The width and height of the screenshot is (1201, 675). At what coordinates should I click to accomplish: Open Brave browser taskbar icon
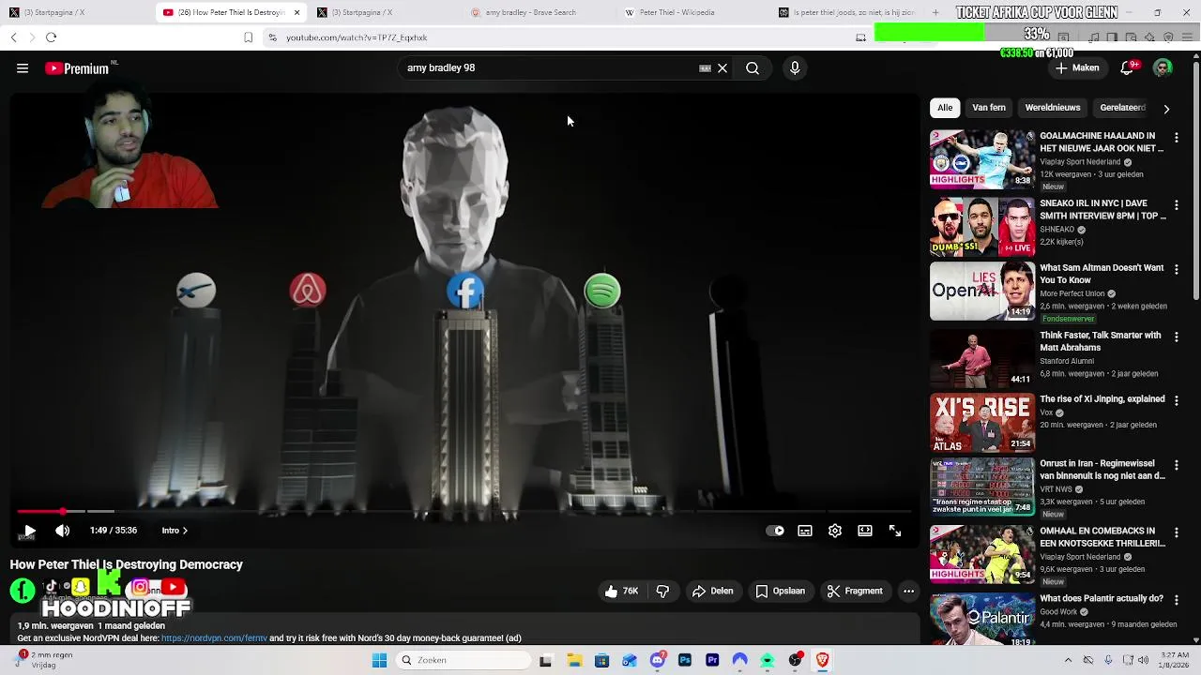point(823,660)
